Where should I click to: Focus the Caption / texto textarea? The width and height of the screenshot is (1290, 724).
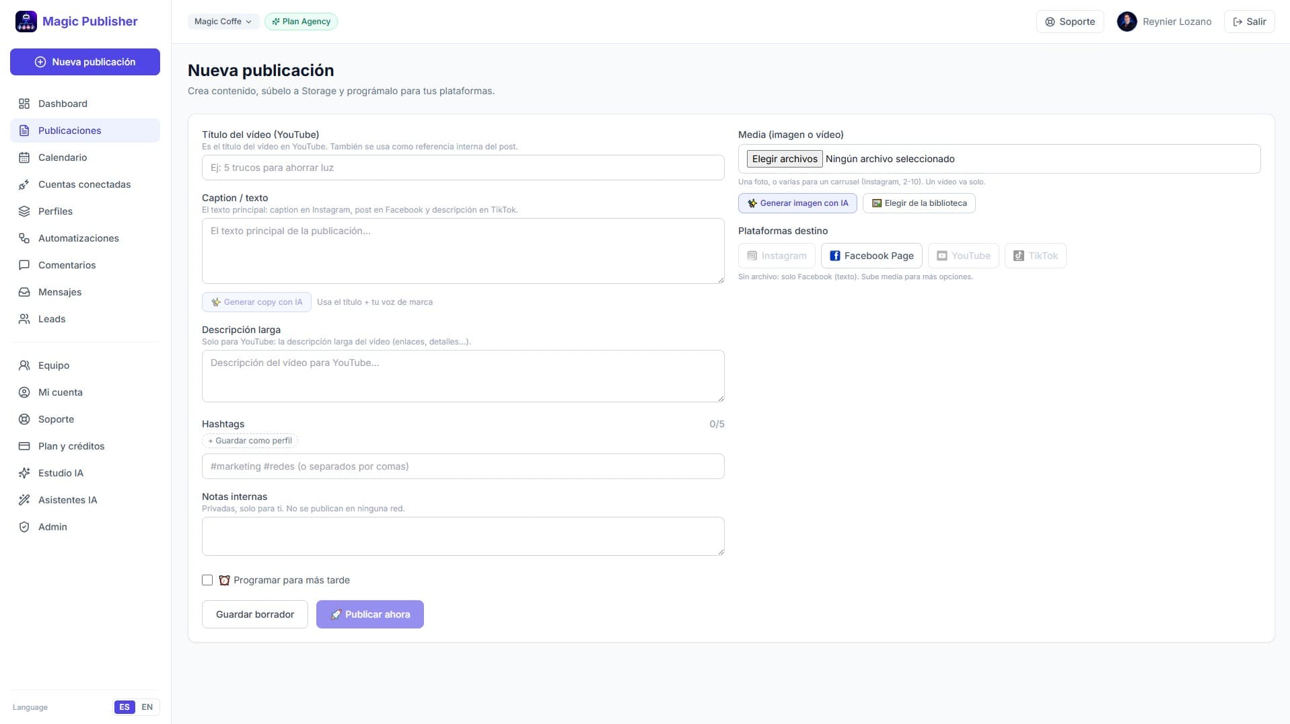[x=463, y=251]
